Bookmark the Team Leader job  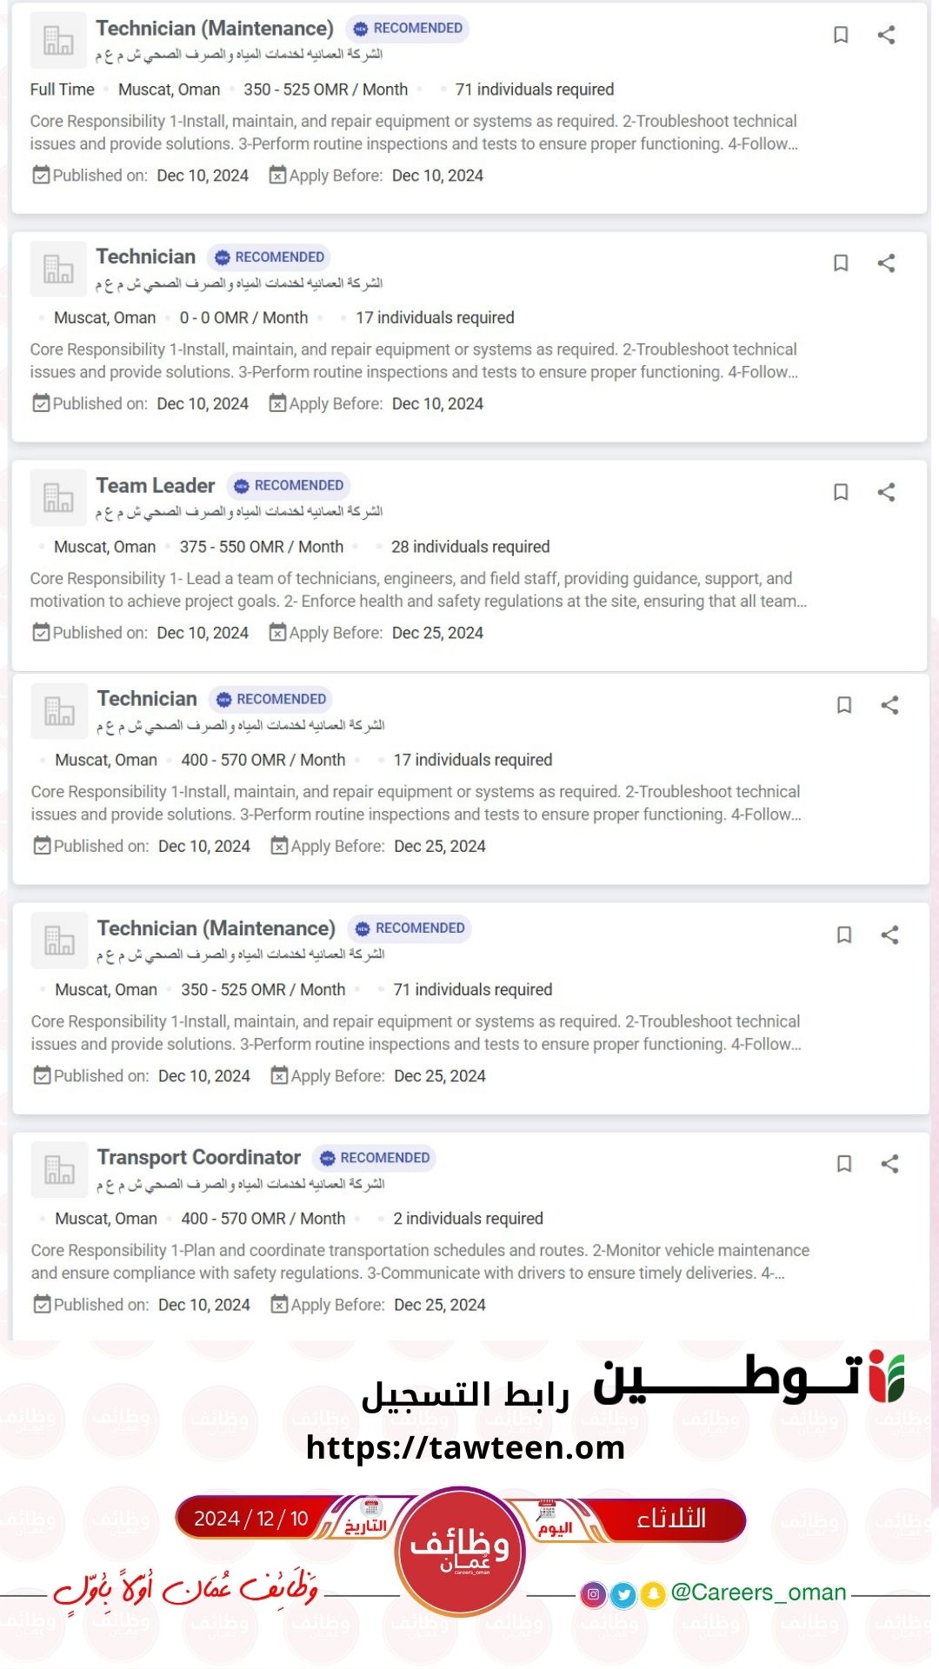click(841, 492)
